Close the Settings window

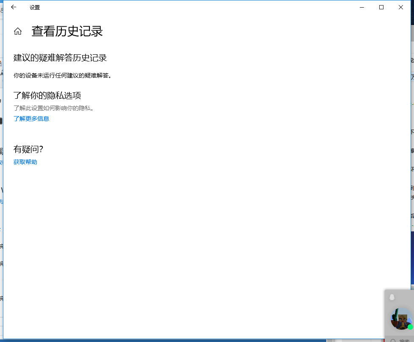point(400,7)
